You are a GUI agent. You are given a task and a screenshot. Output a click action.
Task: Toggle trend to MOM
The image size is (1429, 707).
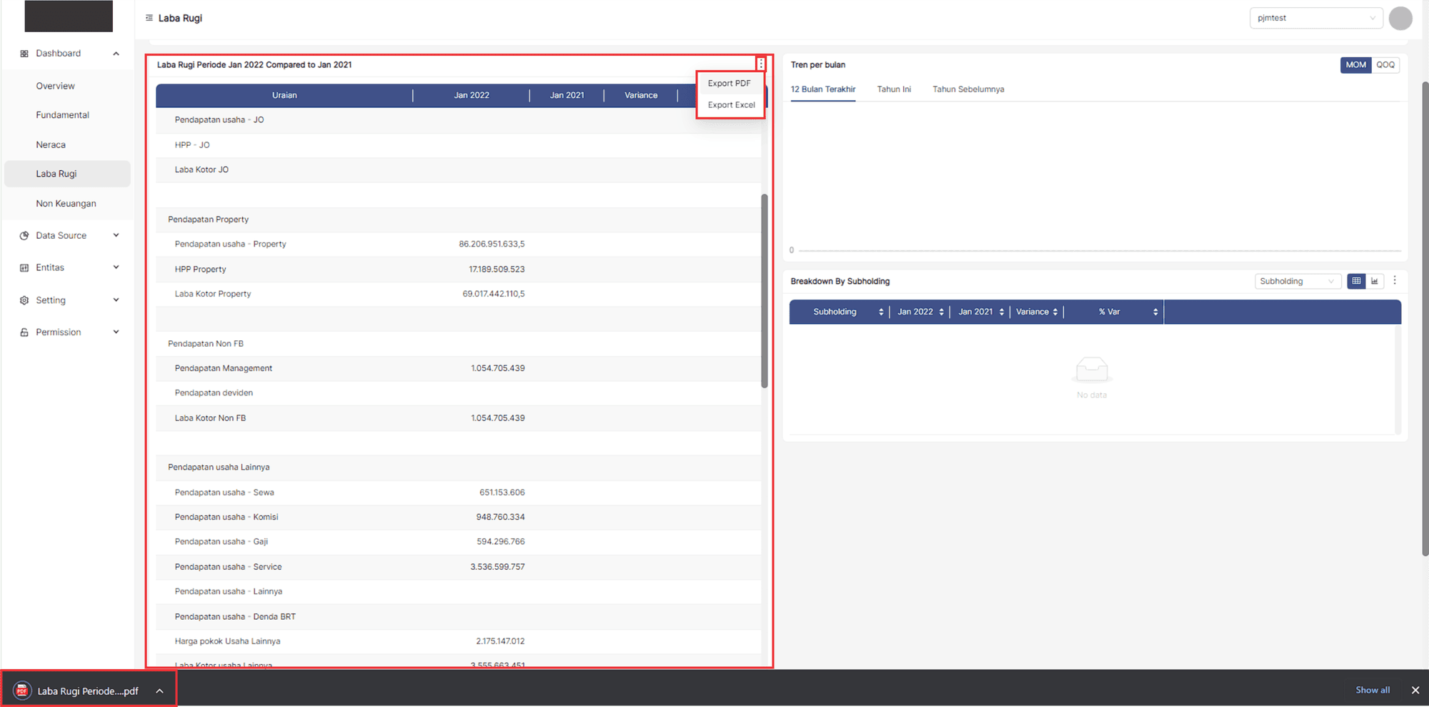pos(1355,65)
